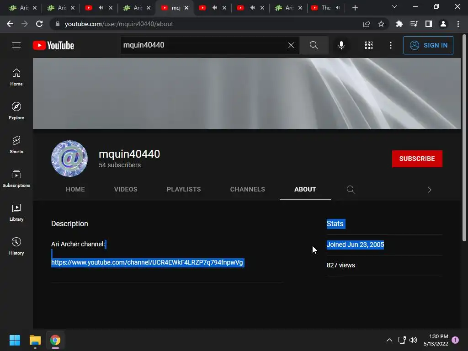468x351 pixels.
Task: Click the Chrome taskbar icon
Action: pyautogui.click(x=55, y=340)
